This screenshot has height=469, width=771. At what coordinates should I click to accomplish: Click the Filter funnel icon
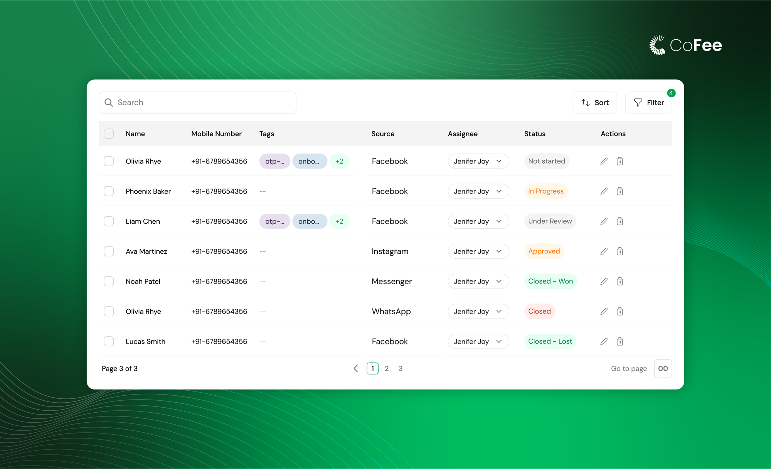639,102
